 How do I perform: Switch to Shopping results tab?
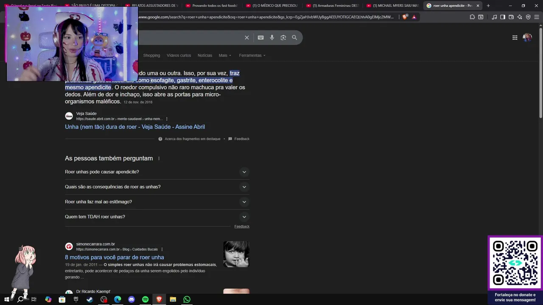151,55
